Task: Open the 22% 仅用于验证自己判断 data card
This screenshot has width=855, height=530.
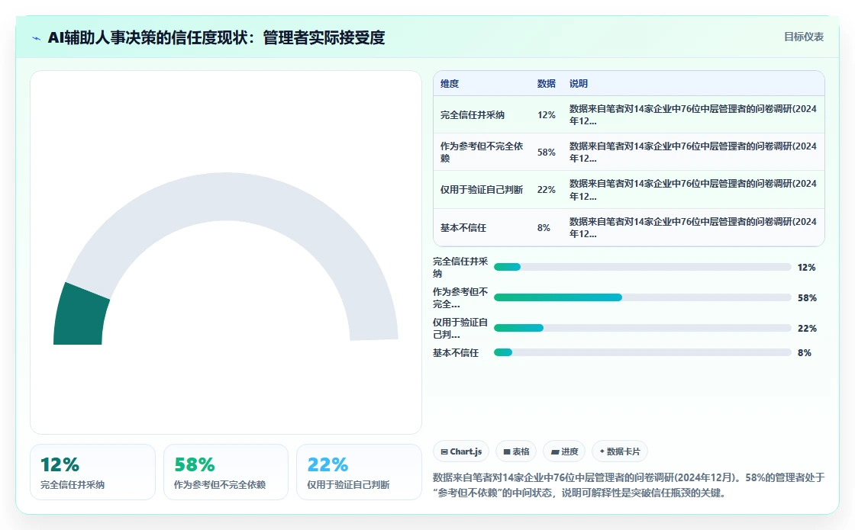Action: pyautogui.click(x=359, y=472)
